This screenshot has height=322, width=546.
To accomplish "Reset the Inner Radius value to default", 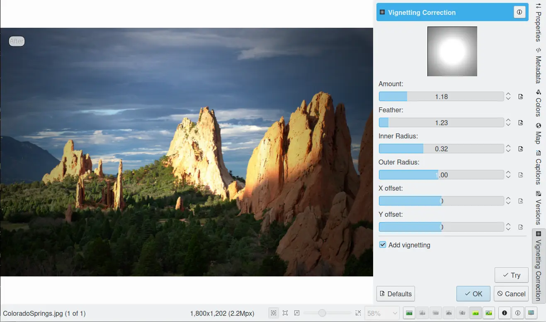I will click(x=521, y=149).
